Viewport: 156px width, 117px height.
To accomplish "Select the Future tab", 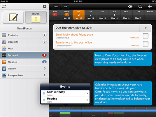I will (x=150, y=15).
